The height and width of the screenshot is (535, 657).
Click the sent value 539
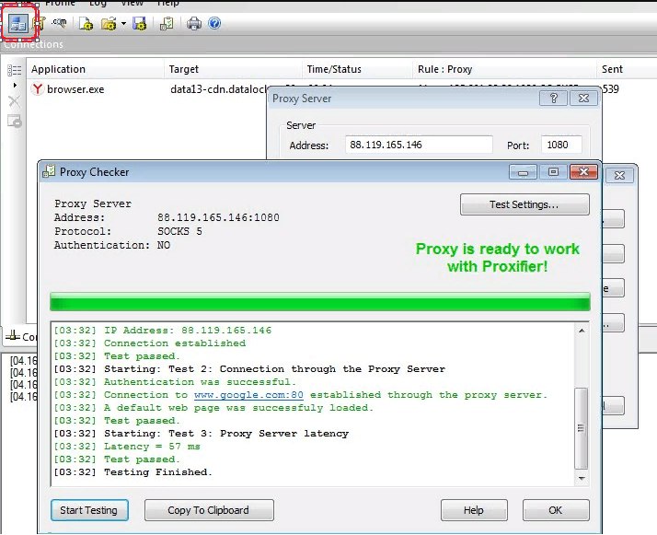tap(610, 89)
